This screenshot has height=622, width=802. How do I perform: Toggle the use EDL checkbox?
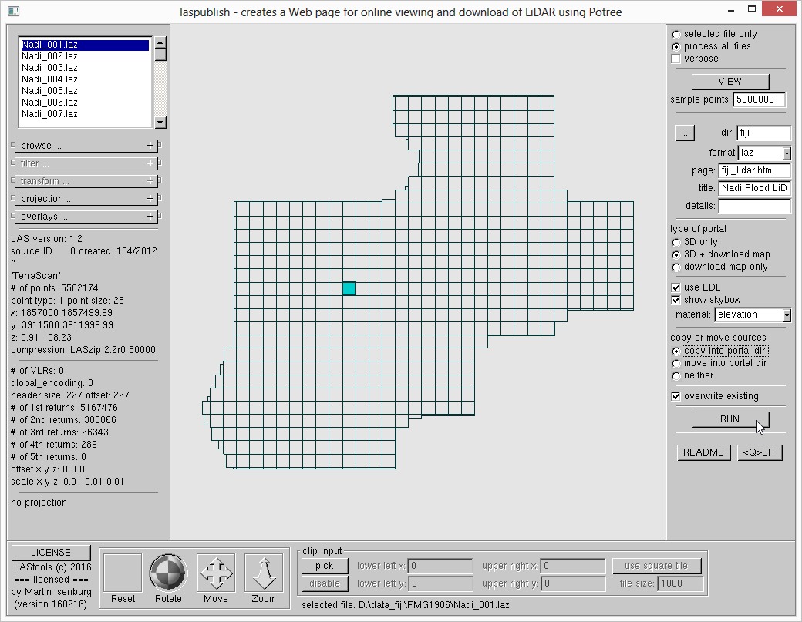(x=676, y=287)
